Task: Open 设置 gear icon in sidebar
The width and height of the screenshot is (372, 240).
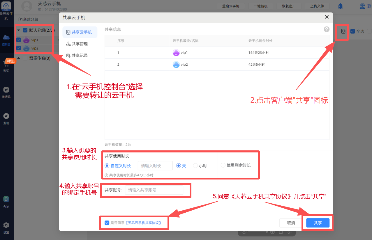Action: pyautogui.click(x=6, y=227)
